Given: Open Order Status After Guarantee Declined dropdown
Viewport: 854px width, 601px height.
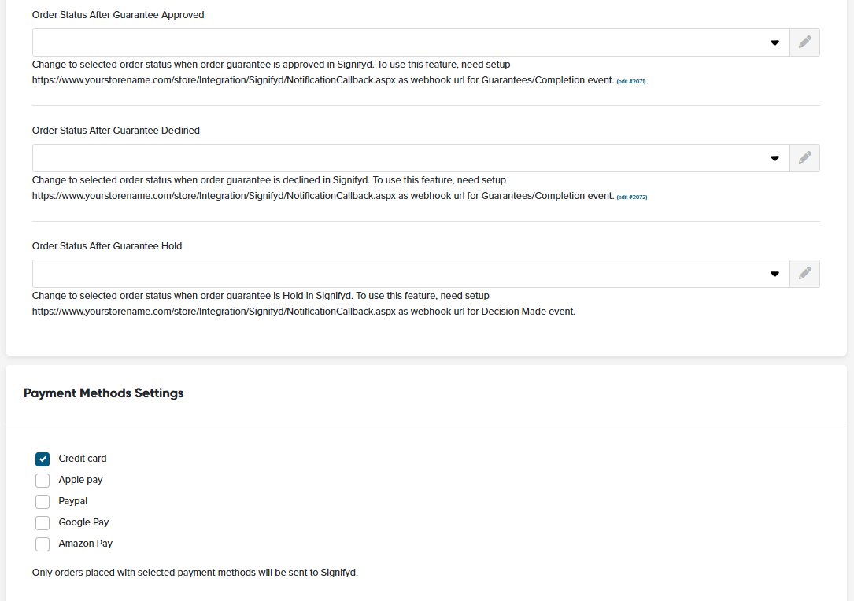Looking at the screenshot, I should pyautogui.click(x=411, y=158).
